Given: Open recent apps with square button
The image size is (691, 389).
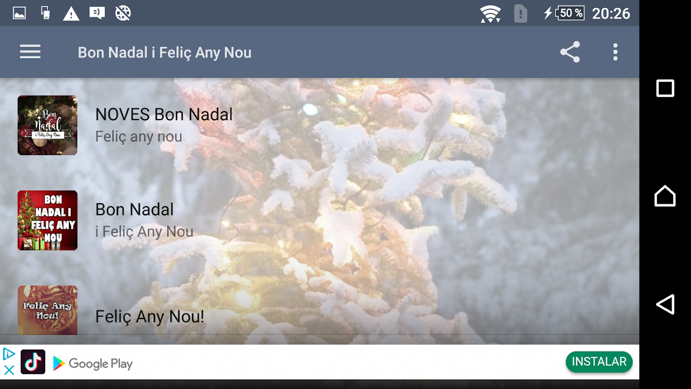Looking at the screenshot, I should [x=665, y=88].
